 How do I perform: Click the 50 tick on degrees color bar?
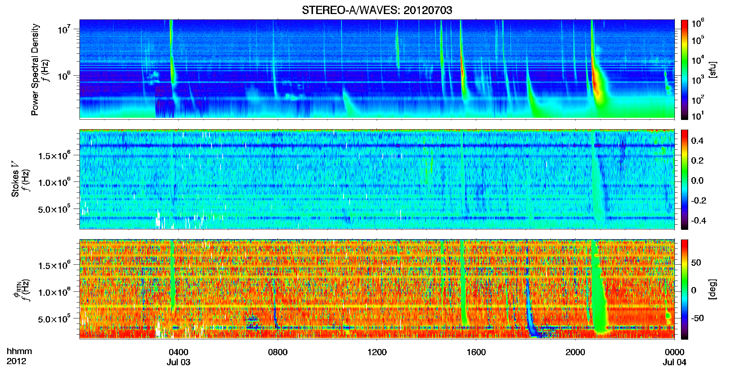tap(696, 263)
